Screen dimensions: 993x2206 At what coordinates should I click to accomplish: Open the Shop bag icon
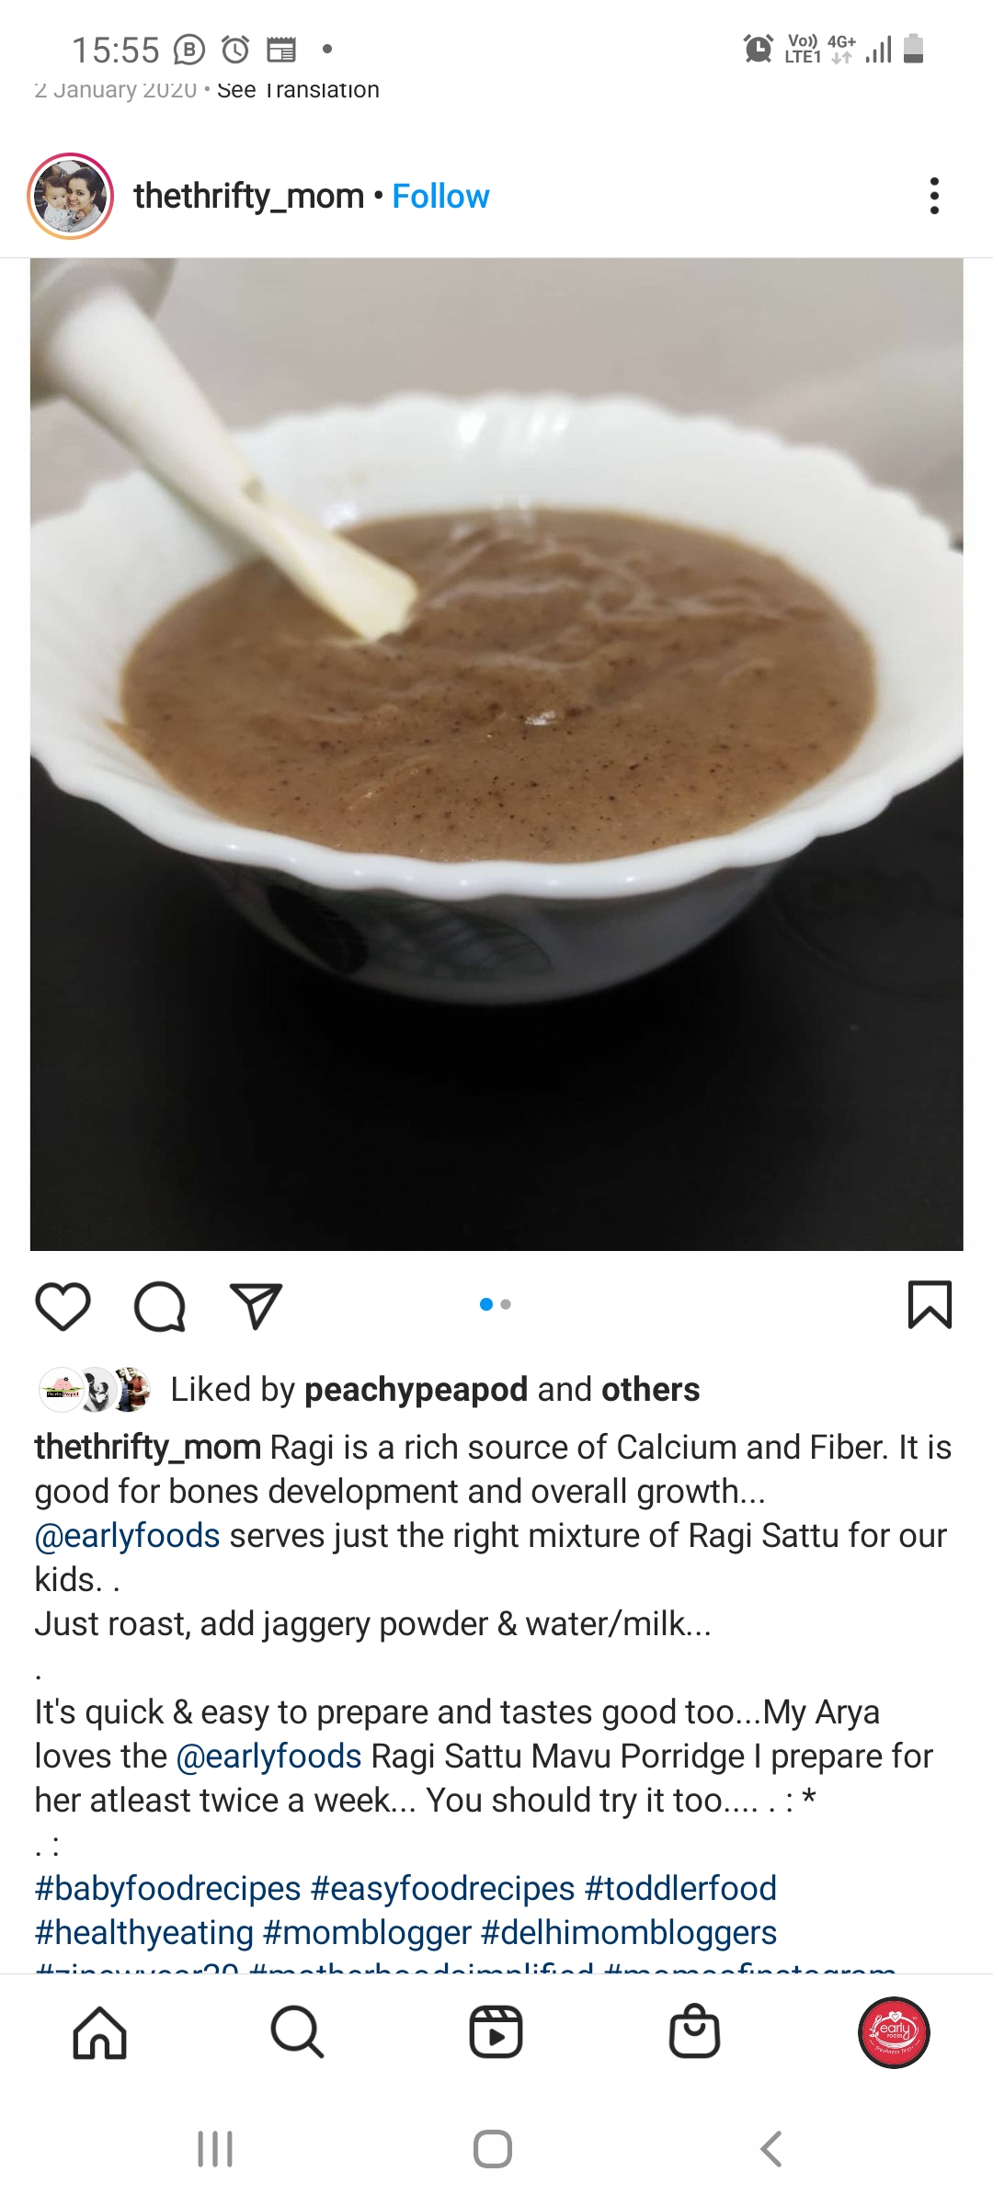(x=694, y=2030)
